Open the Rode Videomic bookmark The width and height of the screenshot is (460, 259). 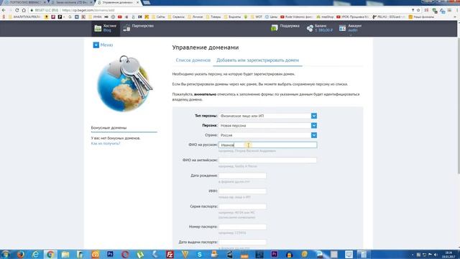(x=297, y=17)
